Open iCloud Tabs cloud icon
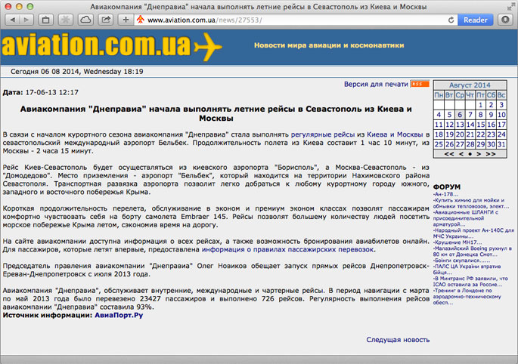The image size is (518, 364). click(x=85, y=20)
